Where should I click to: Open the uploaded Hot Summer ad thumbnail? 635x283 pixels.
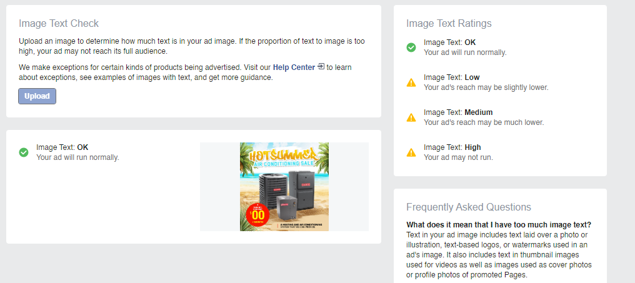click(x=284, y=187)
